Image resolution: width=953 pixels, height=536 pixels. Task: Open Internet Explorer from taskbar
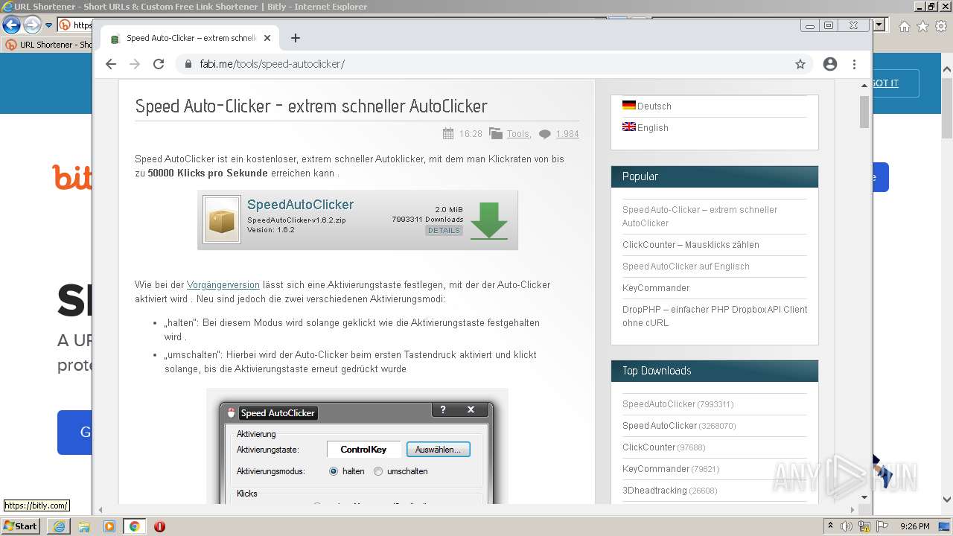tap(59, 526)
